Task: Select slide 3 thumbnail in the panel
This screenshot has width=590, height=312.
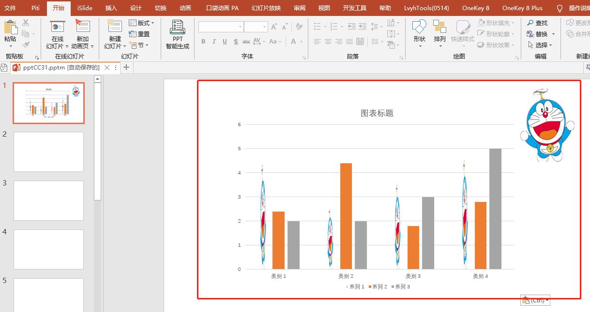Action: 48,199
